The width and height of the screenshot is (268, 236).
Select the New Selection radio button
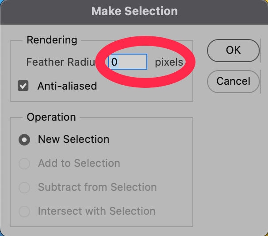[x=24, y=140]
